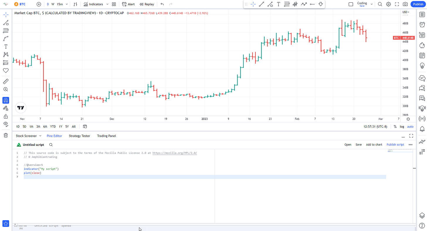Click the Select Layout square icon
The width and height of the screenshot is (427, 231).
pos(351,4)
